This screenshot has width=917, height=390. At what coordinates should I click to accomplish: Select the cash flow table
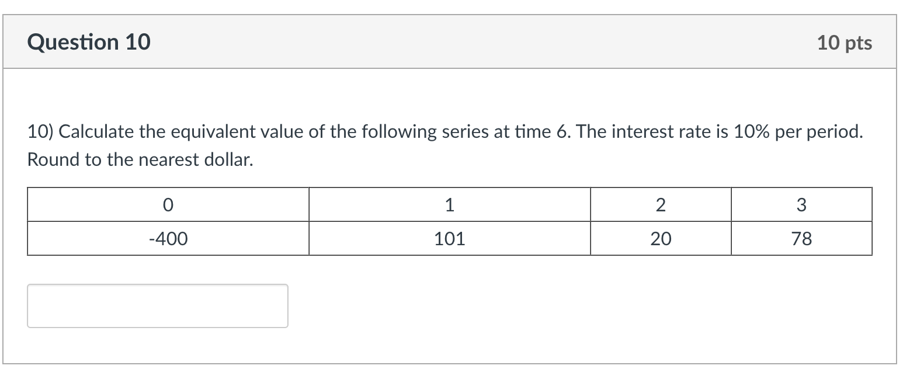pos(450,221)
